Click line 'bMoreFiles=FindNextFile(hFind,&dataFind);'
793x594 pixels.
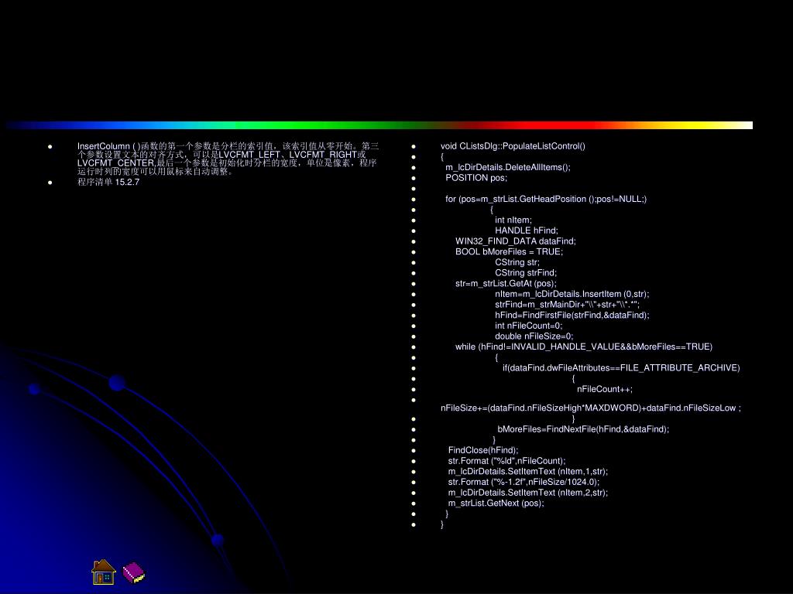coord(583,429)
